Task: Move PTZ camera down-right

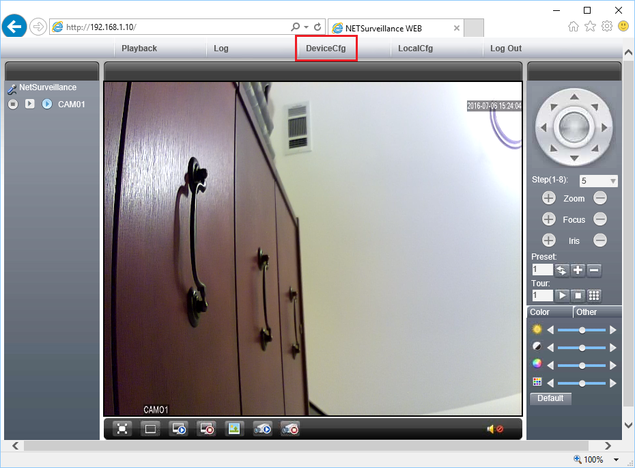Action: click(x=595, y=148)
